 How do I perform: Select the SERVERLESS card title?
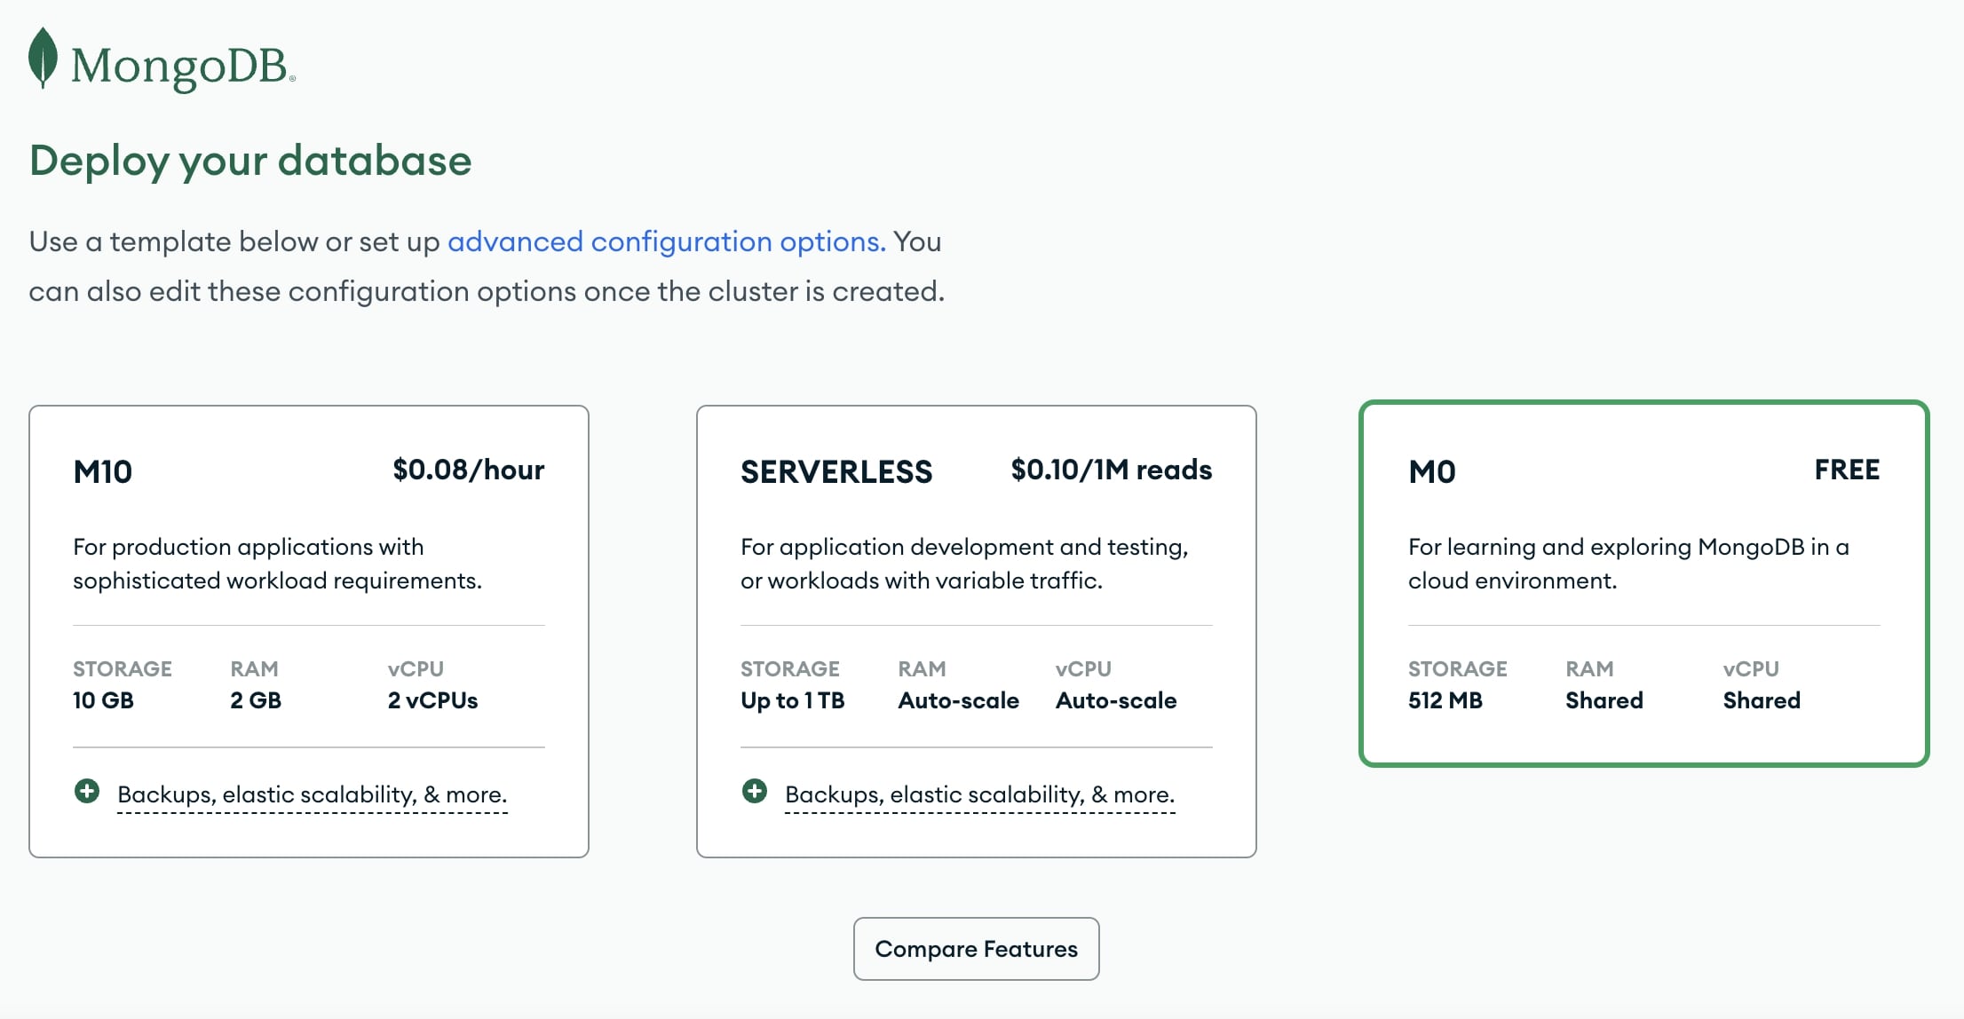click(836, 471)
